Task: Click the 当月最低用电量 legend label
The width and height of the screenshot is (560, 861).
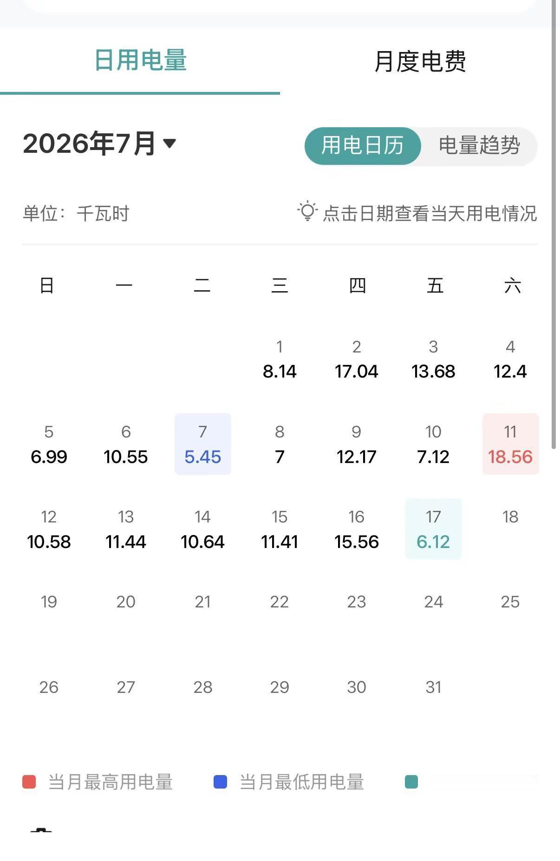Action: click(301, 782)
